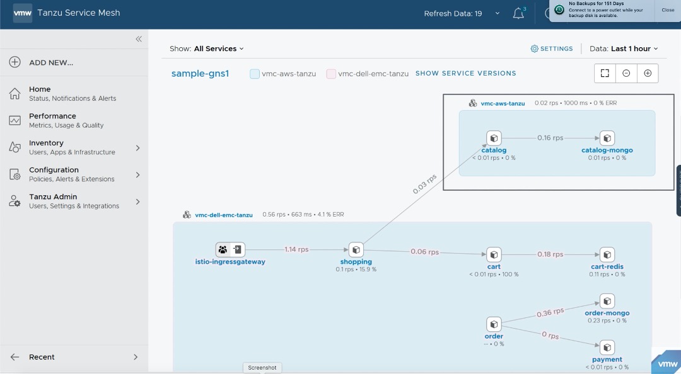Open the Show All Services dropdown

pos(207,48)
